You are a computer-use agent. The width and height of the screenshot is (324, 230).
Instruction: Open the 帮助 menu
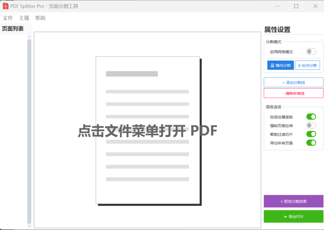[x=40, y=18]
